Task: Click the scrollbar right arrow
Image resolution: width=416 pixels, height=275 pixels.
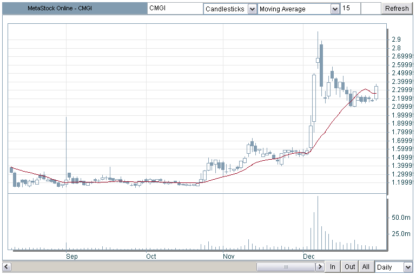Action: pos(320,266)
